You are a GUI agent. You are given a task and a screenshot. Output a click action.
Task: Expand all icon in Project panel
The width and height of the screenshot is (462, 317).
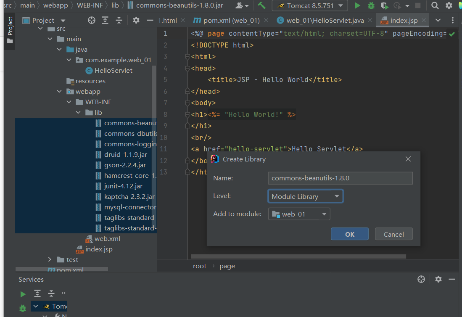pyautogui.click(x=105, y=20)
